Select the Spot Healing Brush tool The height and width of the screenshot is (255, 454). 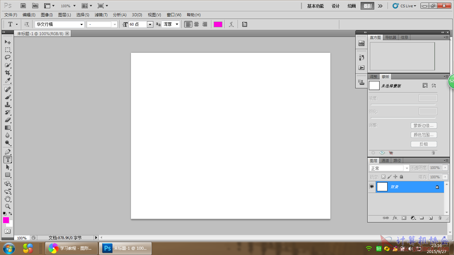click(8, 89)
